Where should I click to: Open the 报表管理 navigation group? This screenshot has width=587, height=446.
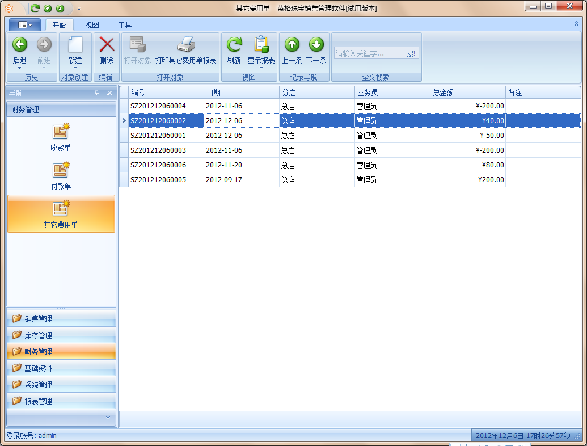pos(61,401)
